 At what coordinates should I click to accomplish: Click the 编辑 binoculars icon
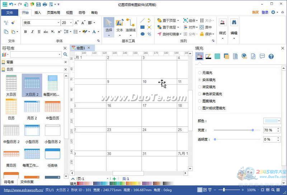click(234, 25)
